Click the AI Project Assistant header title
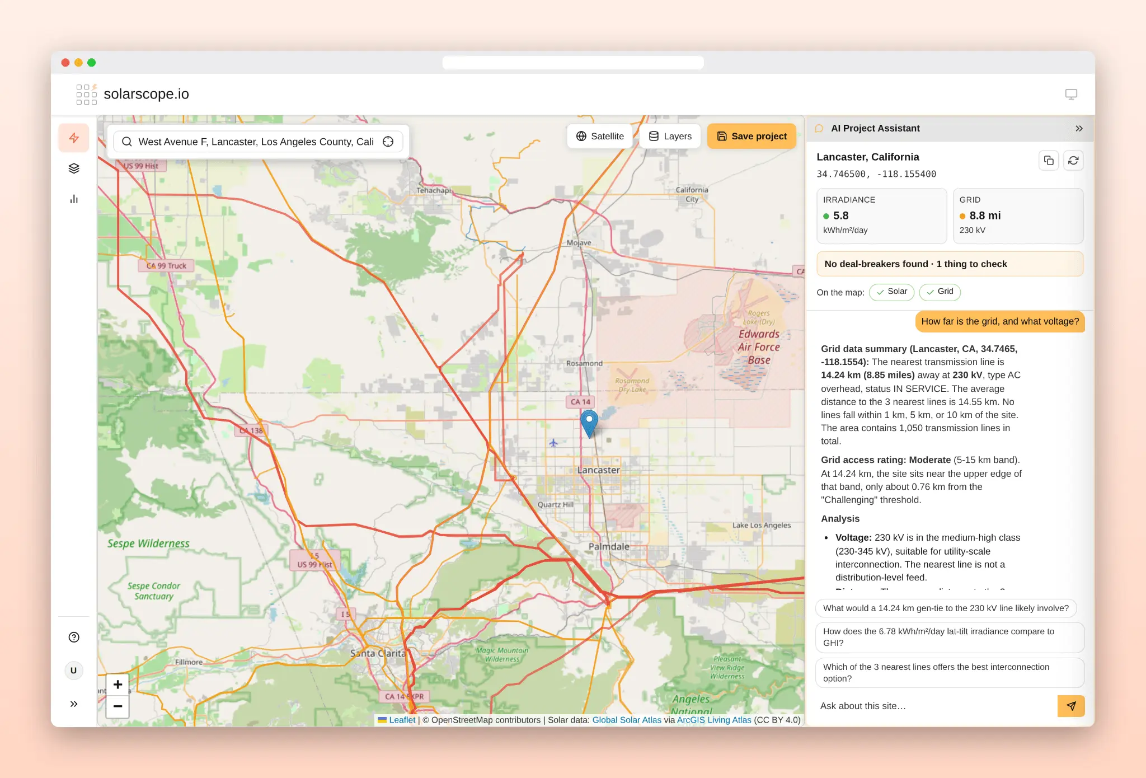This screenshot has width=1146, height=778. [x=875, y=128]
